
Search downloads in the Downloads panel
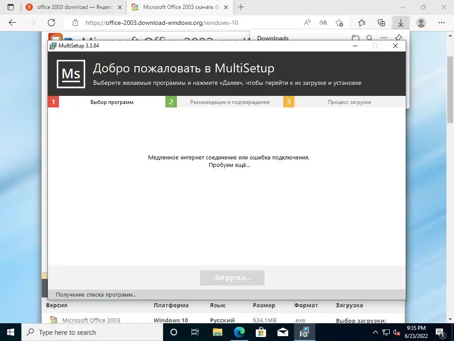click(369, 38)
